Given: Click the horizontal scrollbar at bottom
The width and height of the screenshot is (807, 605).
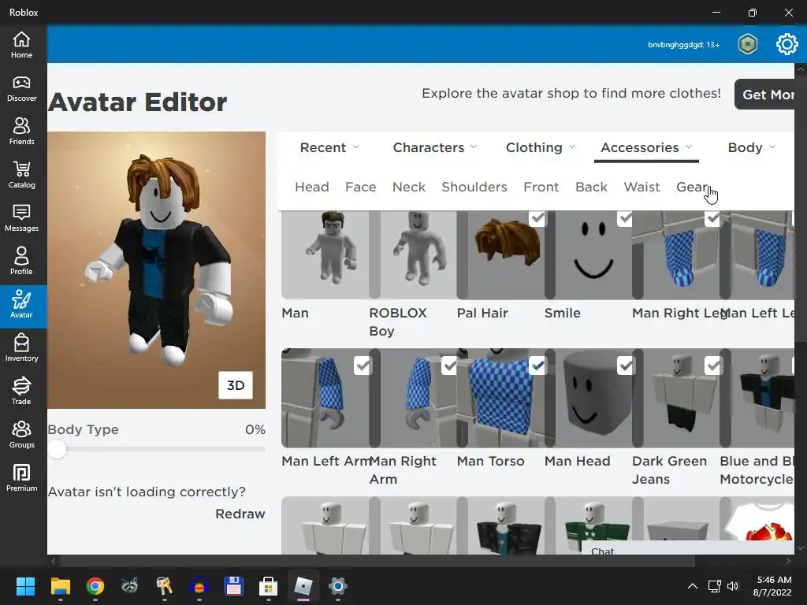Looking at the screenshot, I should point(378,561).
